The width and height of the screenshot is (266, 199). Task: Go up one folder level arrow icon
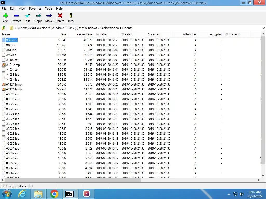[x=3, y=28]
